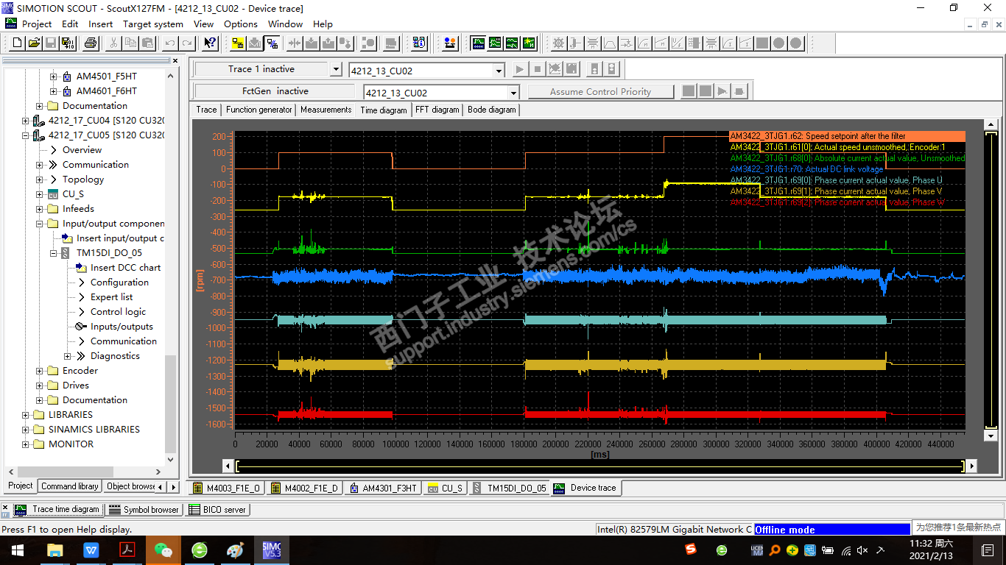Click the stop trace square button
The height and width of the screenshot is (565, 1006).
click(x=538, y=70)
